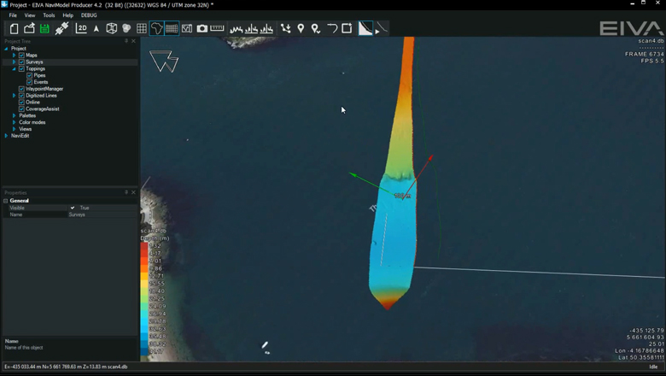Toggle the mesh wireframe icon
Viewport: 666px width, 376px height.
172,28
